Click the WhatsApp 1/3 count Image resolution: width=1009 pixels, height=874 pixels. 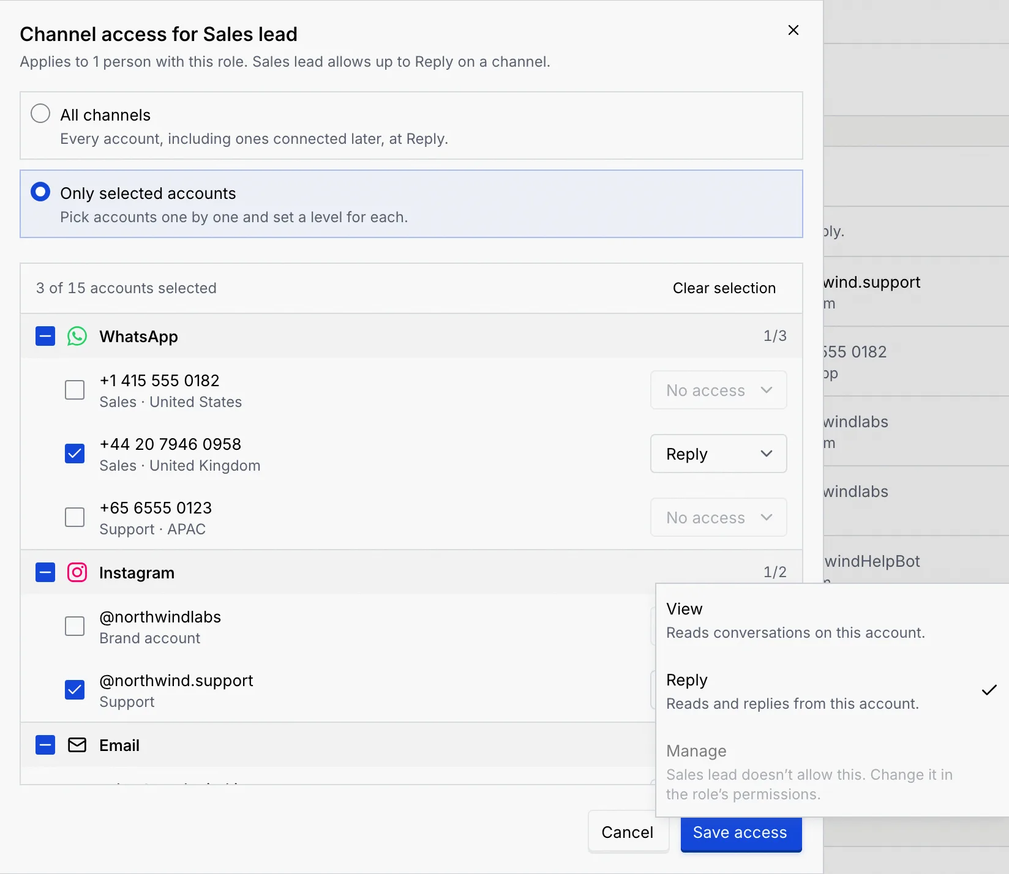(775, 336)
